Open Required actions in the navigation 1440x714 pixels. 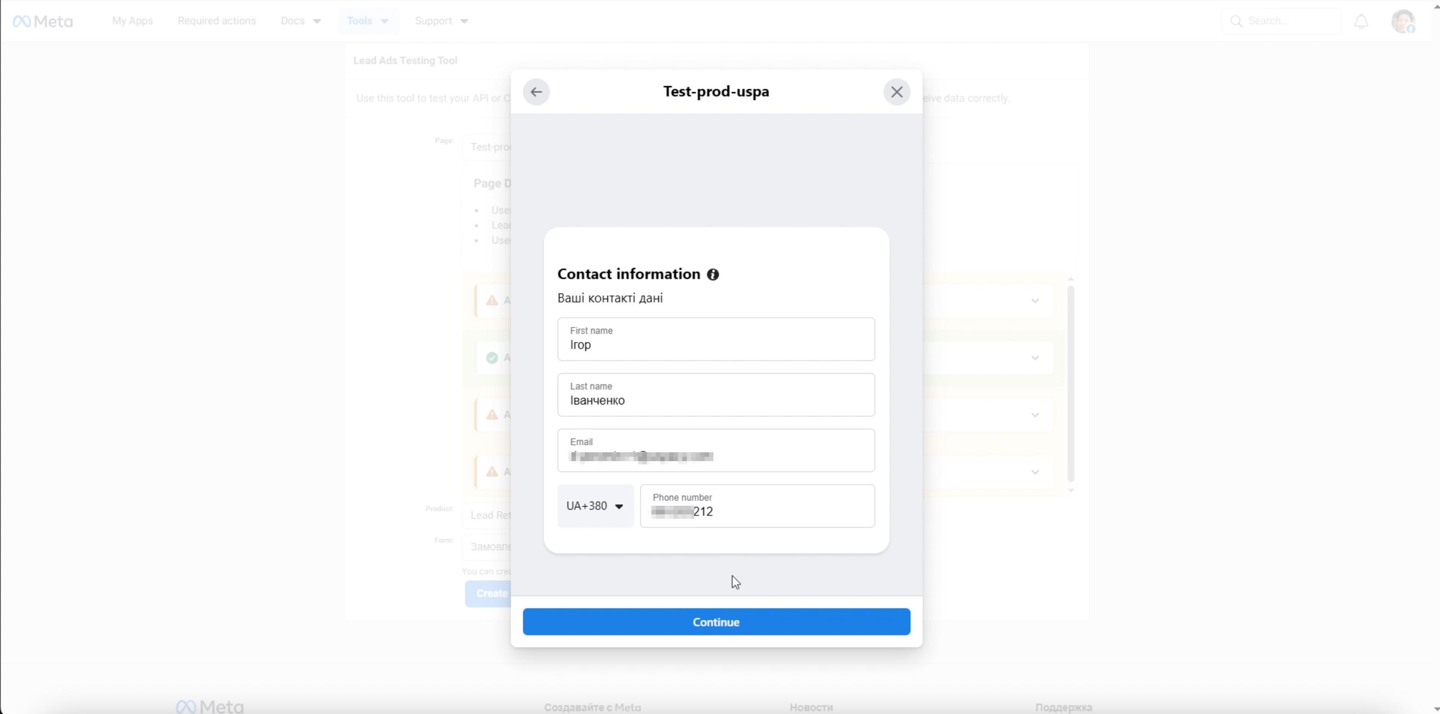[217, 21]
